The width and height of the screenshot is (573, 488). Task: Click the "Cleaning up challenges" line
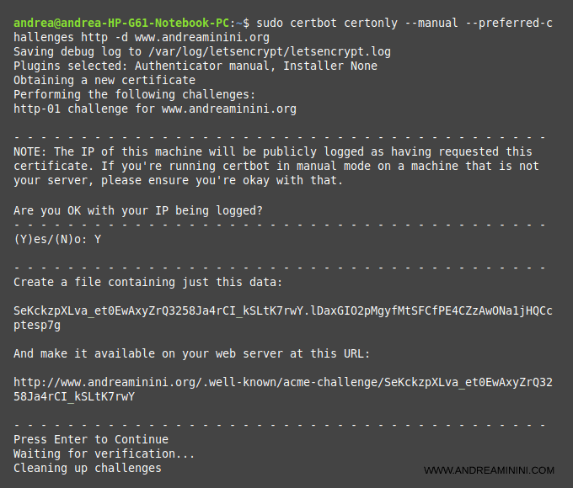point(88,468)
